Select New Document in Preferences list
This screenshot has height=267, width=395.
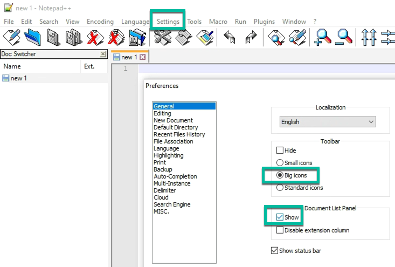coord(173,120)
